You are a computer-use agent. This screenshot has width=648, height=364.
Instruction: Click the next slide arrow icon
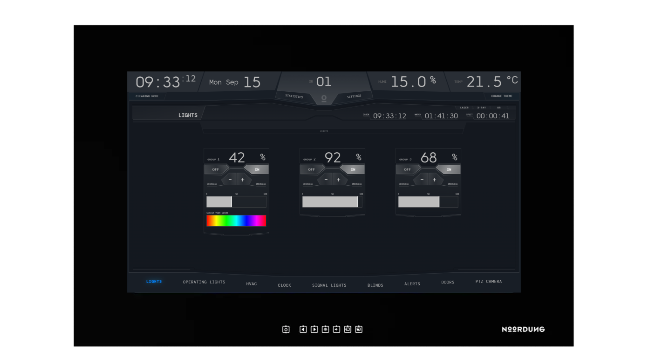tap(314, 330)
